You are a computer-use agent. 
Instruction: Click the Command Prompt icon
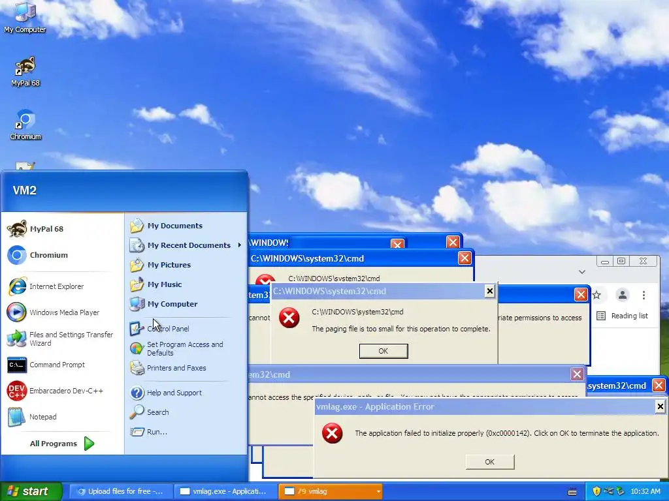tap(16, 365)
